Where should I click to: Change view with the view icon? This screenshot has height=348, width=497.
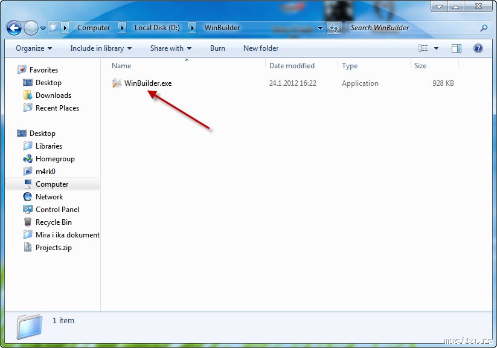423,48
